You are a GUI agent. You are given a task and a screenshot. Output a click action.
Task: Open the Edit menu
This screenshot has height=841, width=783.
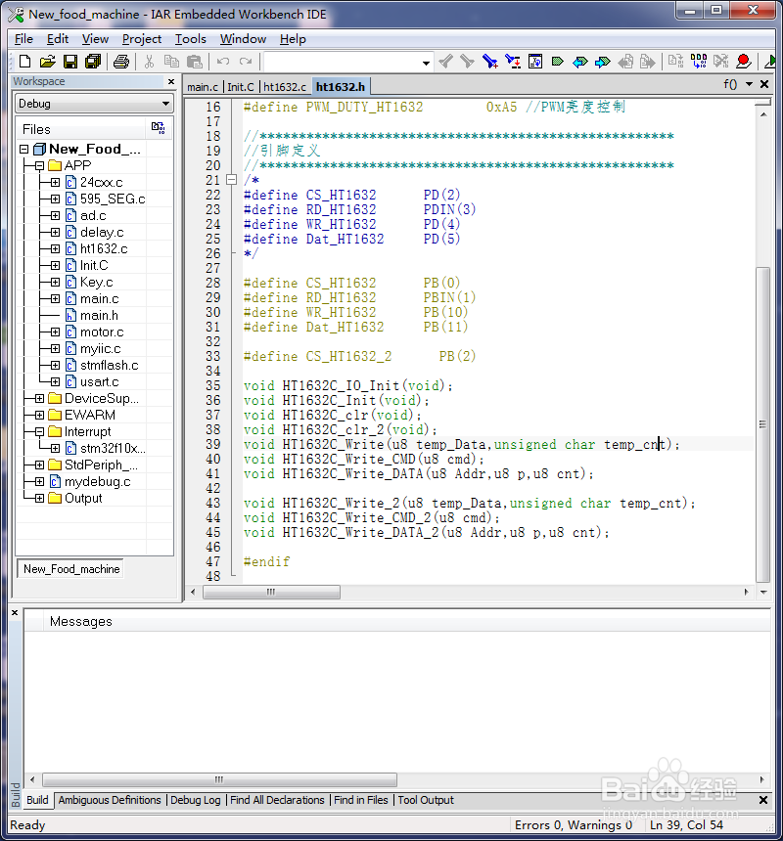point(58,39)
